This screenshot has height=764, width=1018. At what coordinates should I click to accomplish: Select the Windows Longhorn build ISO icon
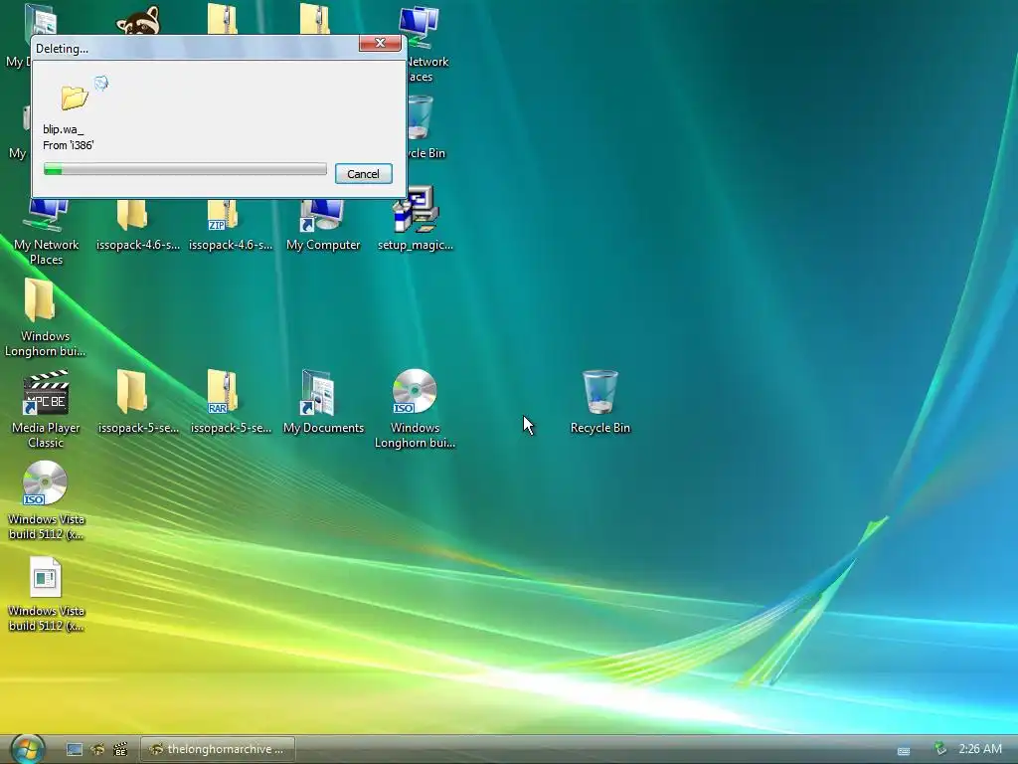click(415, 409)
